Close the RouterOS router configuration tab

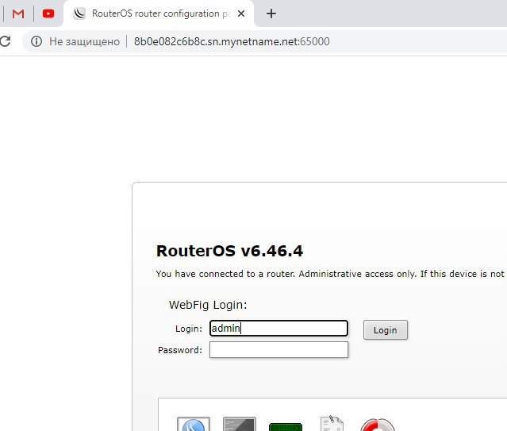(x=241, y=13)
